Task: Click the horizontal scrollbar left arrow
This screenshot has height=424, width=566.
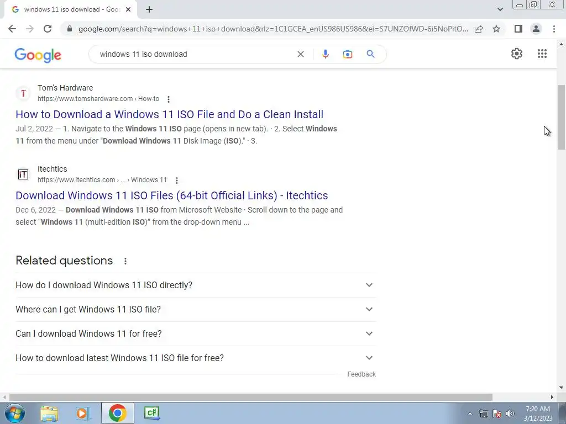Action: 4,397
